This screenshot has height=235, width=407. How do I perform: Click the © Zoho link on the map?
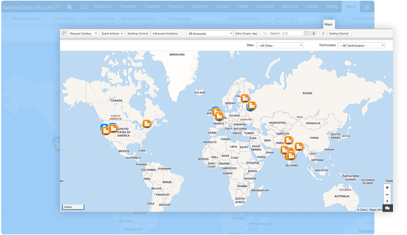pos(362,210)
